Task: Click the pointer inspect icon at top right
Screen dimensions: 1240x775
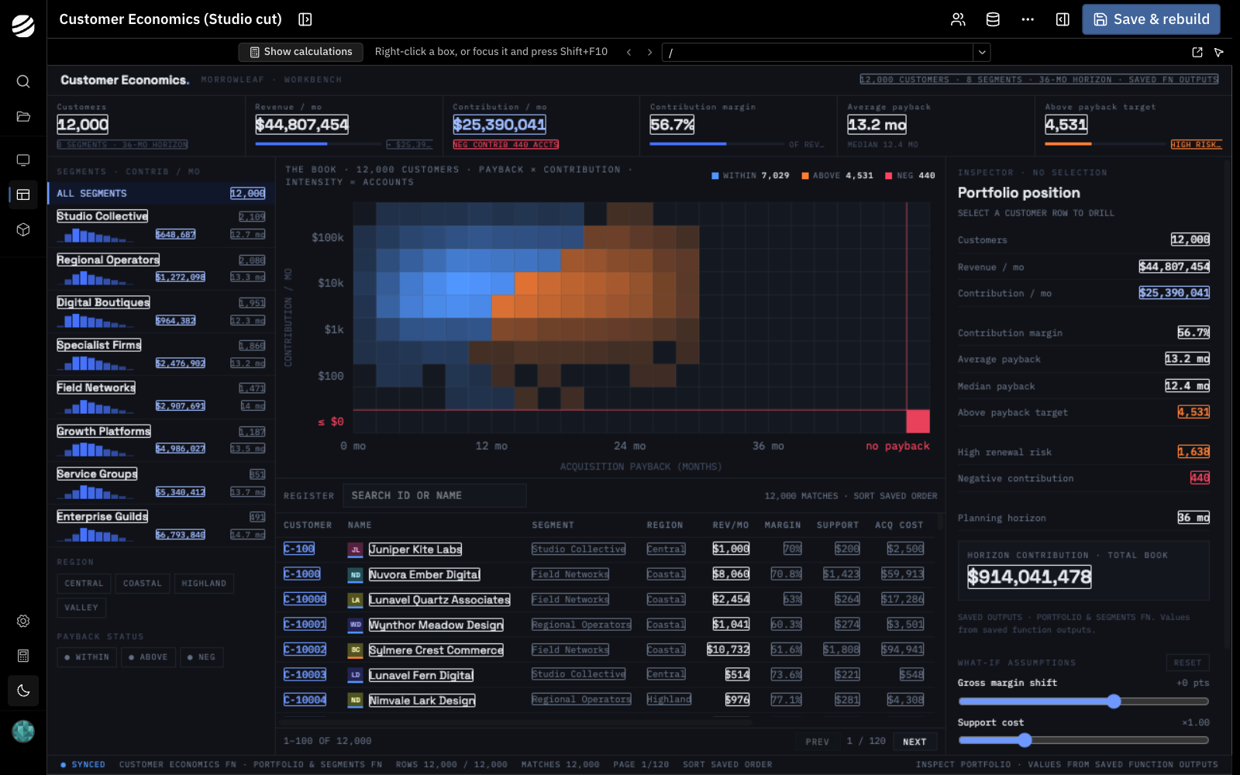Action: click(1219, 52)
